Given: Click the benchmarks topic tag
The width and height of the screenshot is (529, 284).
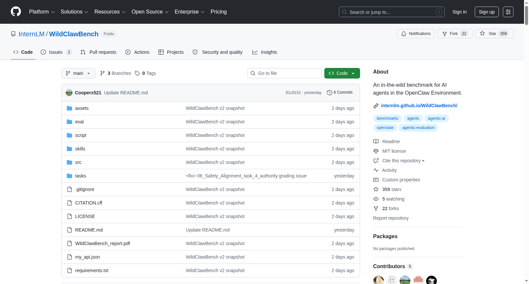Looking at the screenshot, I should click(x=387, y=118).
